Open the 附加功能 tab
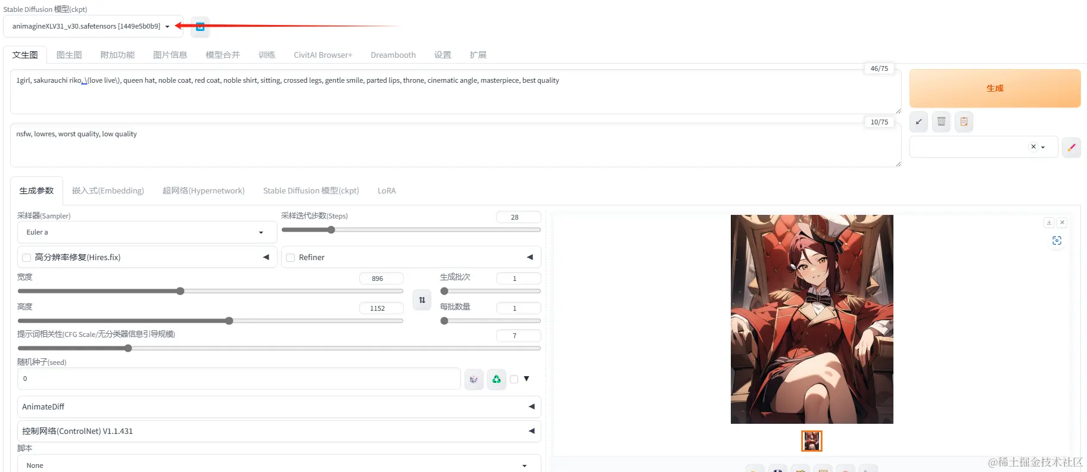 (117, 55)
